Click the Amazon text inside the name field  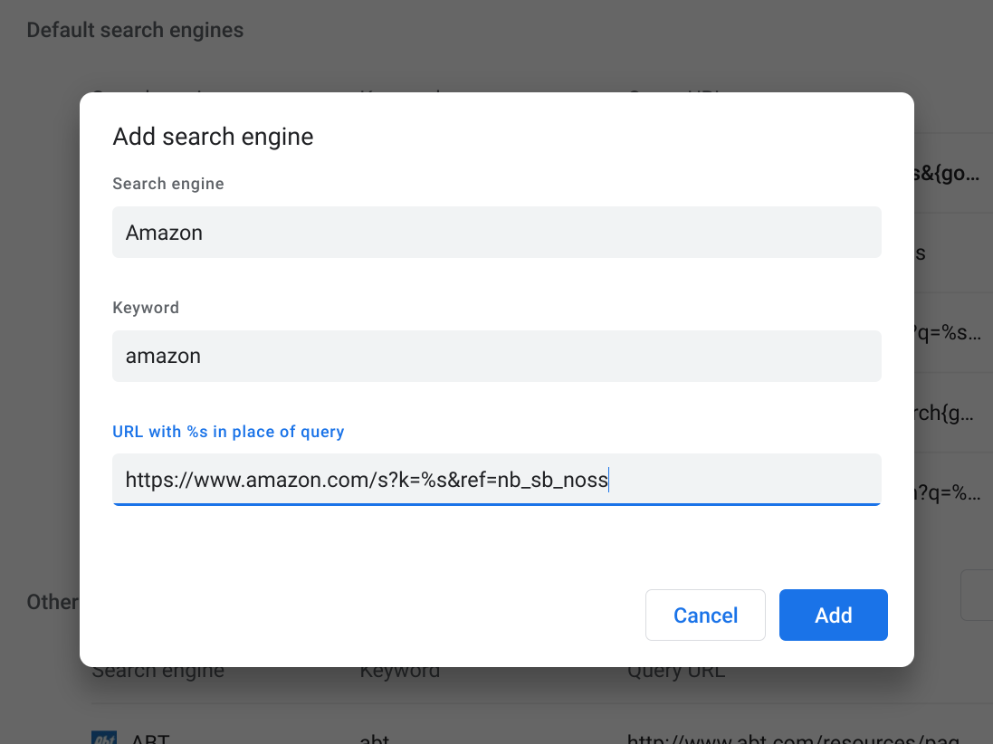tap(164, 233)
